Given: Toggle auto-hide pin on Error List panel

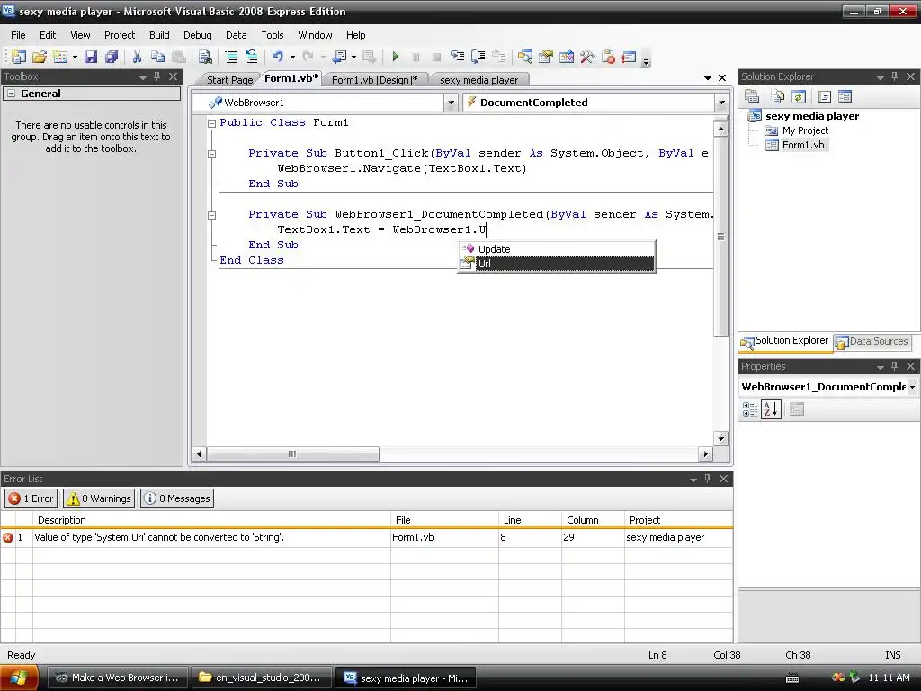Looking at the screenshot, I should click(x=707, y=479).
